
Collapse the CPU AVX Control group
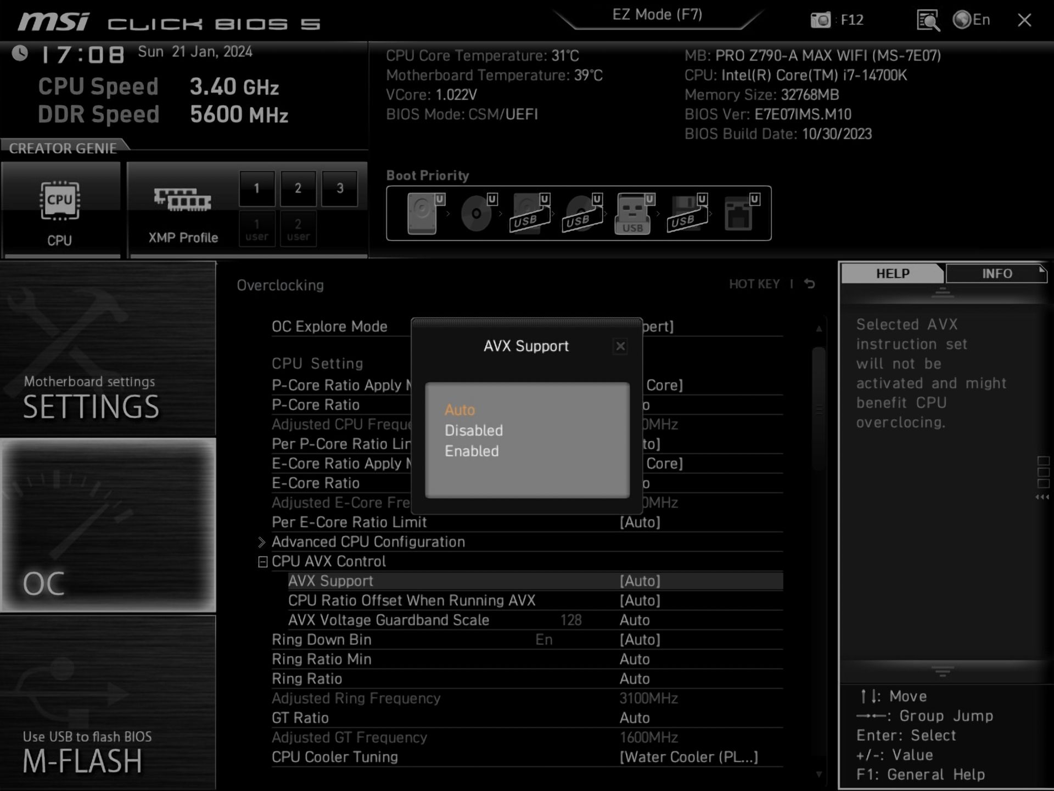pyautogui.click(x=262, y=561)
